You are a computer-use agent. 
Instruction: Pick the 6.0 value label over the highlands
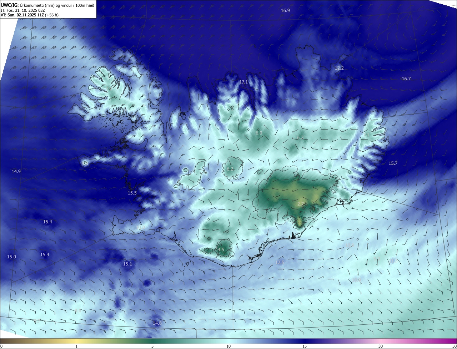coord(259,133)
